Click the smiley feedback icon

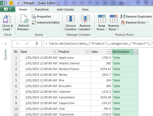click(11, 3)
